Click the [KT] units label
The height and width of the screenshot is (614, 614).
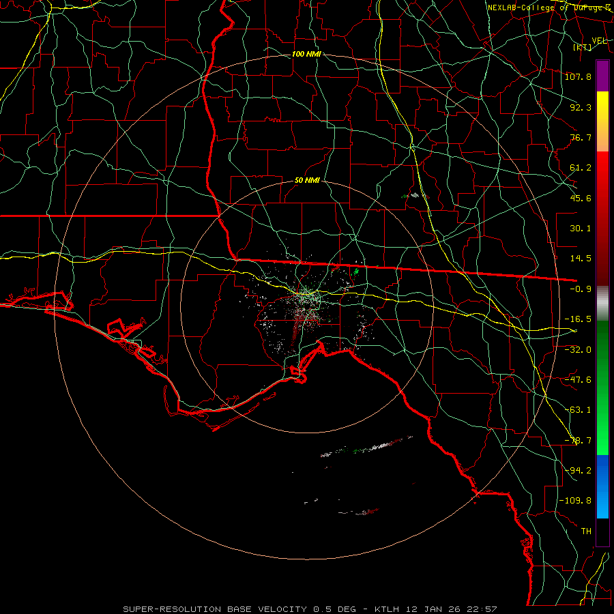point(583,47)
